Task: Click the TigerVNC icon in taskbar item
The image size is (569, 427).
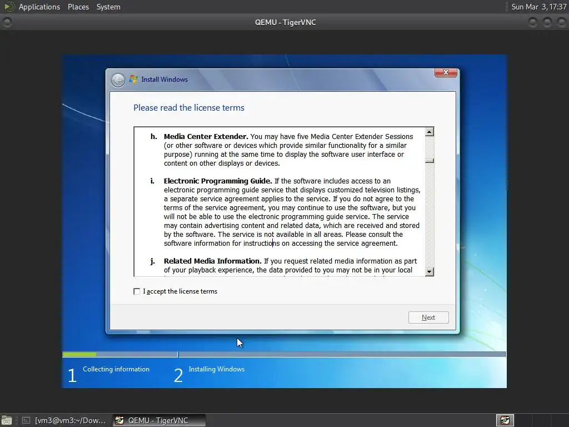Action: (x=119, y=420)
